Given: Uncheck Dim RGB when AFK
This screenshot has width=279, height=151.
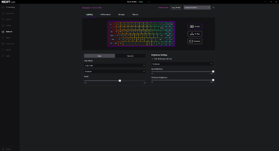Looking at the screenshot, I should click(153, 59).
